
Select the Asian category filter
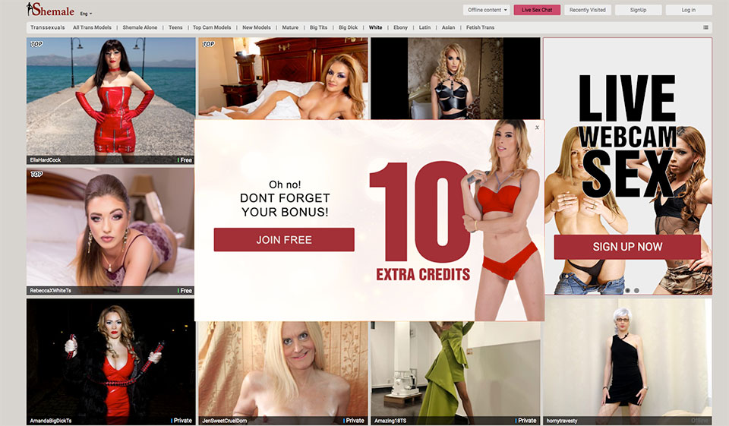click(448, 27)
